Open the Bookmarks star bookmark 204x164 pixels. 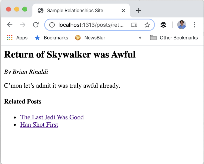coord(51,38)
